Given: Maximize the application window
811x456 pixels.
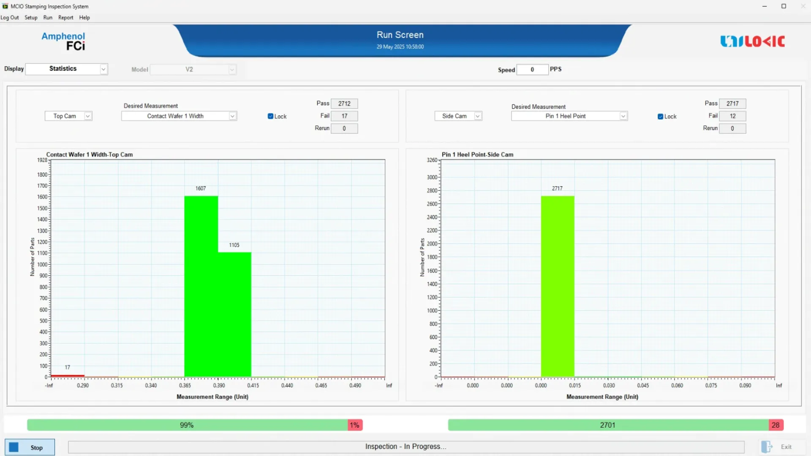Looking at the screenshot, I should click(784, 6).
